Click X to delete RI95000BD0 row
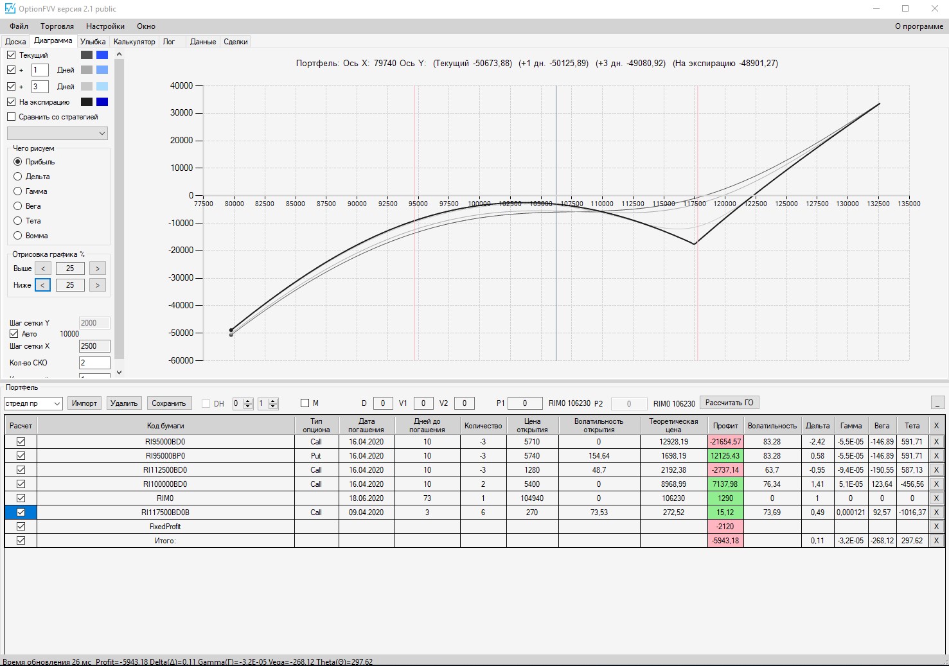Viewport: 949px width, 666px height. [x=936, y=442]
